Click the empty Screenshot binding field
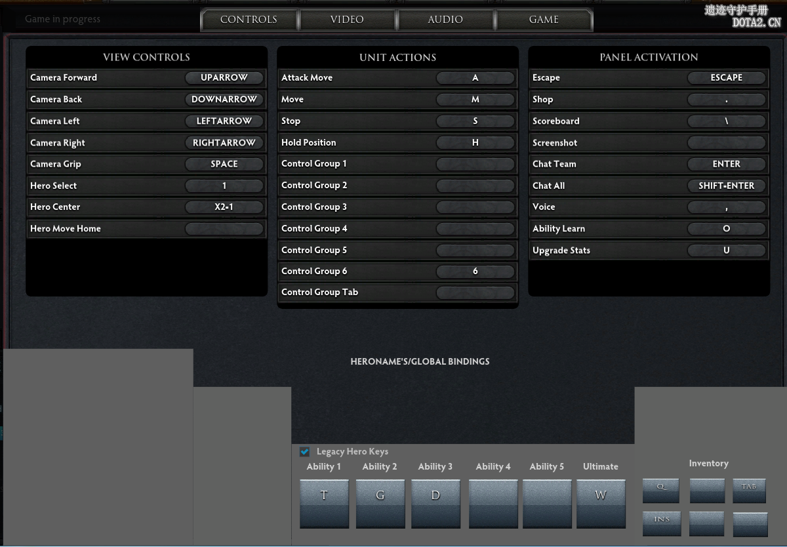787x547 pixels. (726, 143)
